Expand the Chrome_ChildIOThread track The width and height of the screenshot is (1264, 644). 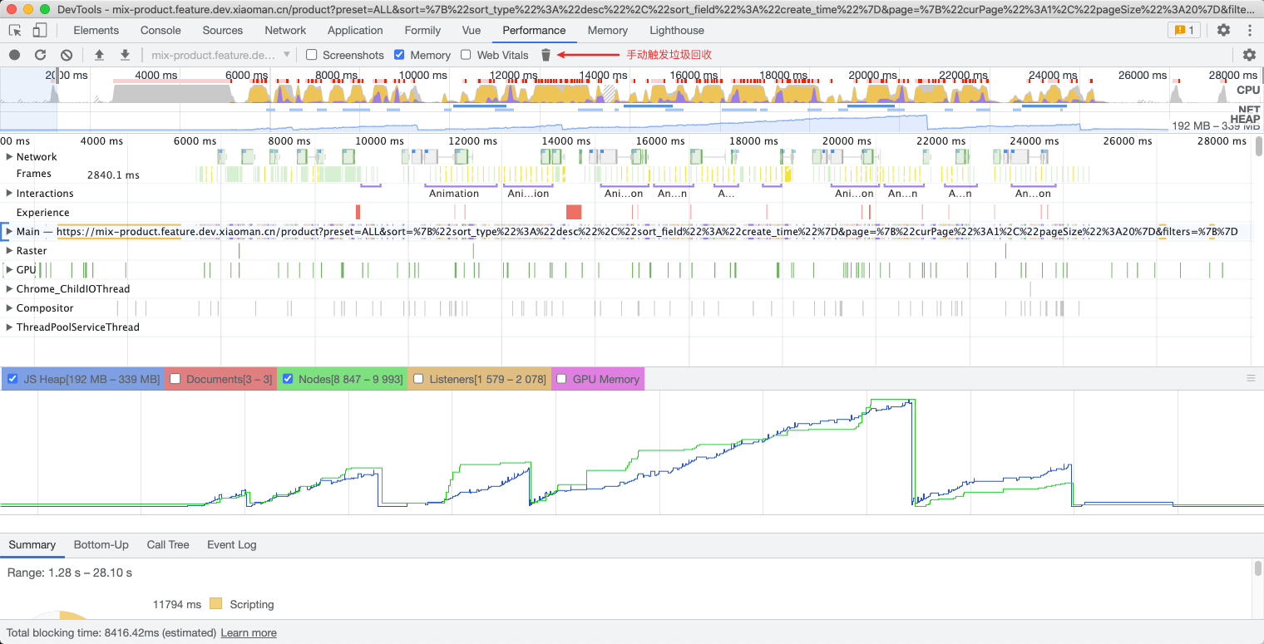(x=9, y=288)
